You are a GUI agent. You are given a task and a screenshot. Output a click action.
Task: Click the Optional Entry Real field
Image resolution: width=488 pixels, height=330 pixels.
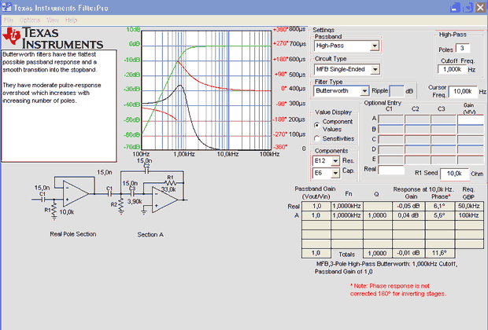[391, 170]
